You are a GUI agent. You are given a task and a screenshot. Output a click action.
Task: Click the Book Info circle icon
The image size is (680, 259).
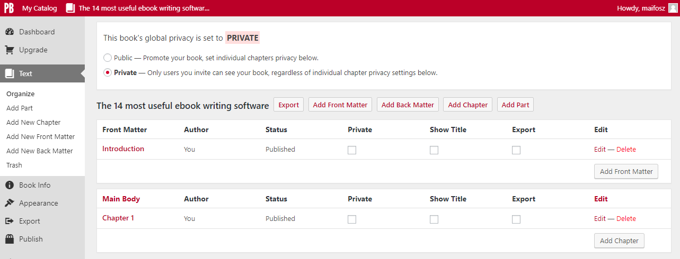point(10,185)
